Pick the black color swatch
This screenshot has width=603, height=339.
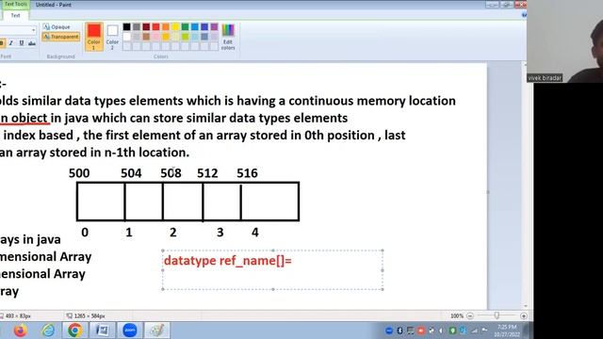[126, 27]
